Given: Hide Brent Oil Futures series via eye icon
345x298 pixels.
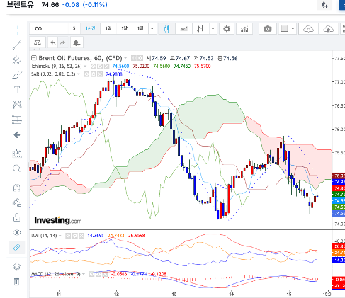Looking at the screenshot, I should pos(134,58).
